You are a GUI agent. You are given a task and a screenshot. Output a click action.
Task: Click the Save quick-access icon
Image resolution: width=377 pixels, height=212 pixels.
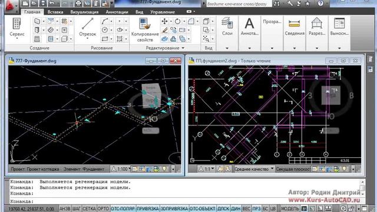click(43, 3)
